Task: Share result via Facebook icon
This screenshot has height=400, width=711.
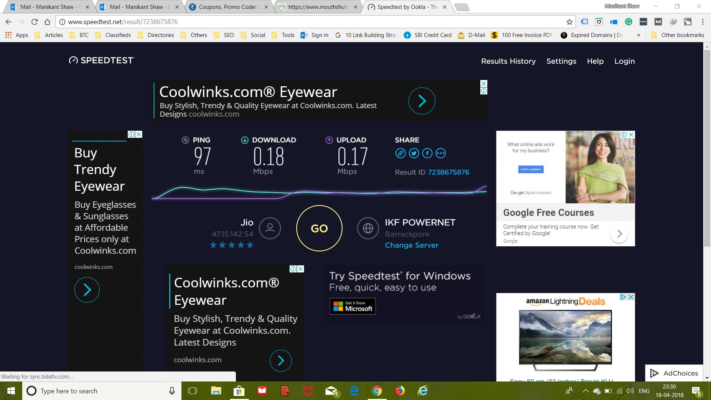Action: (427, 153)
